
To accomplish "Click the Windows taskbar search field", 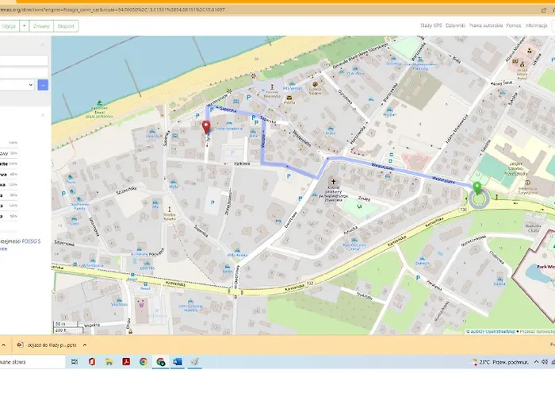I will (x=32, y=362).
